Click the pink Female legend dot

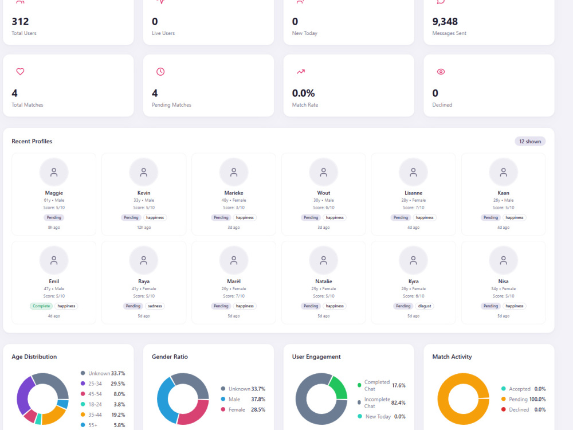(x=223, y=409)
